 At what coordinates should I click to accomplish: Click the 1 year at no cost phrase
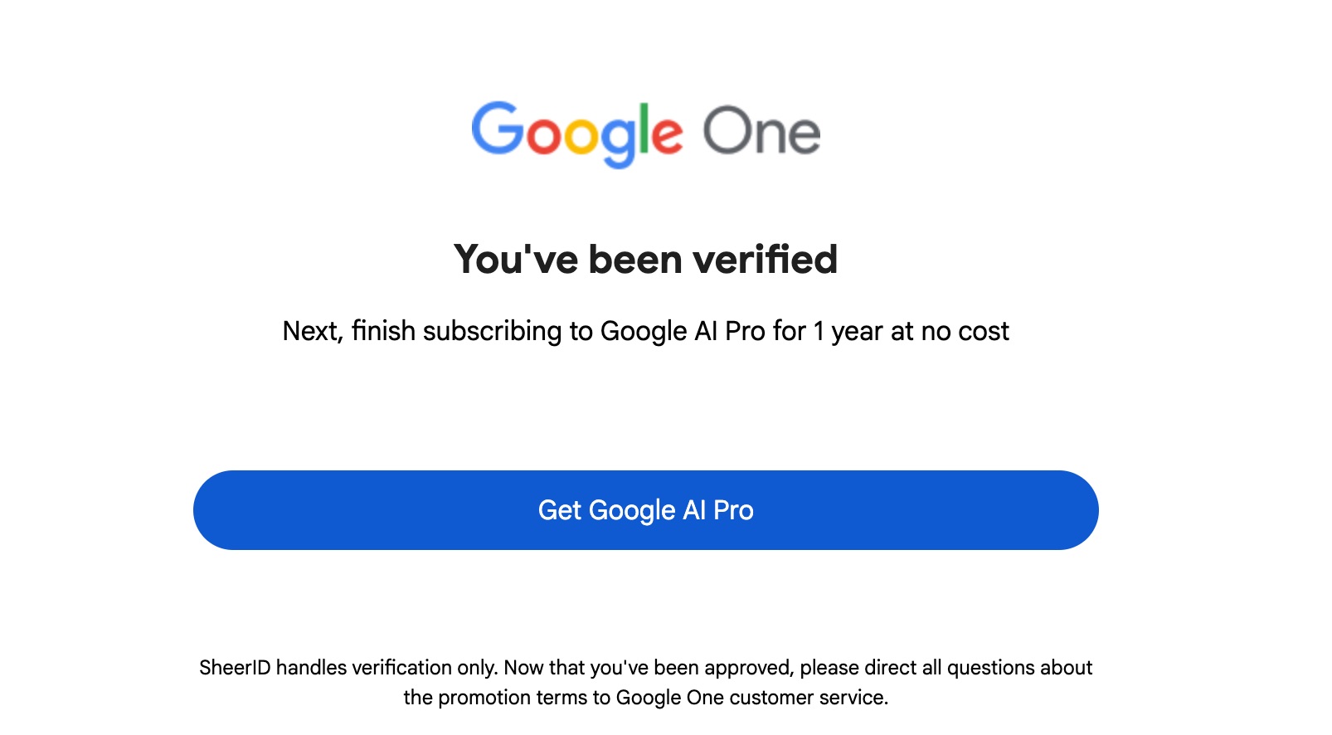[x=911, y=331]
